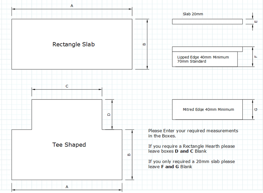
Task: Click the Rectangle Slab label
Action: click(74, 44)
